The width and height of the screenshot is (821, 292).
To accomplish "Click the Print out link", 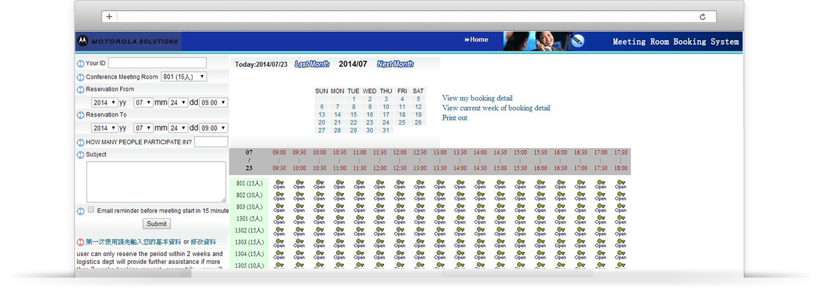I will [x=454, y=118].
